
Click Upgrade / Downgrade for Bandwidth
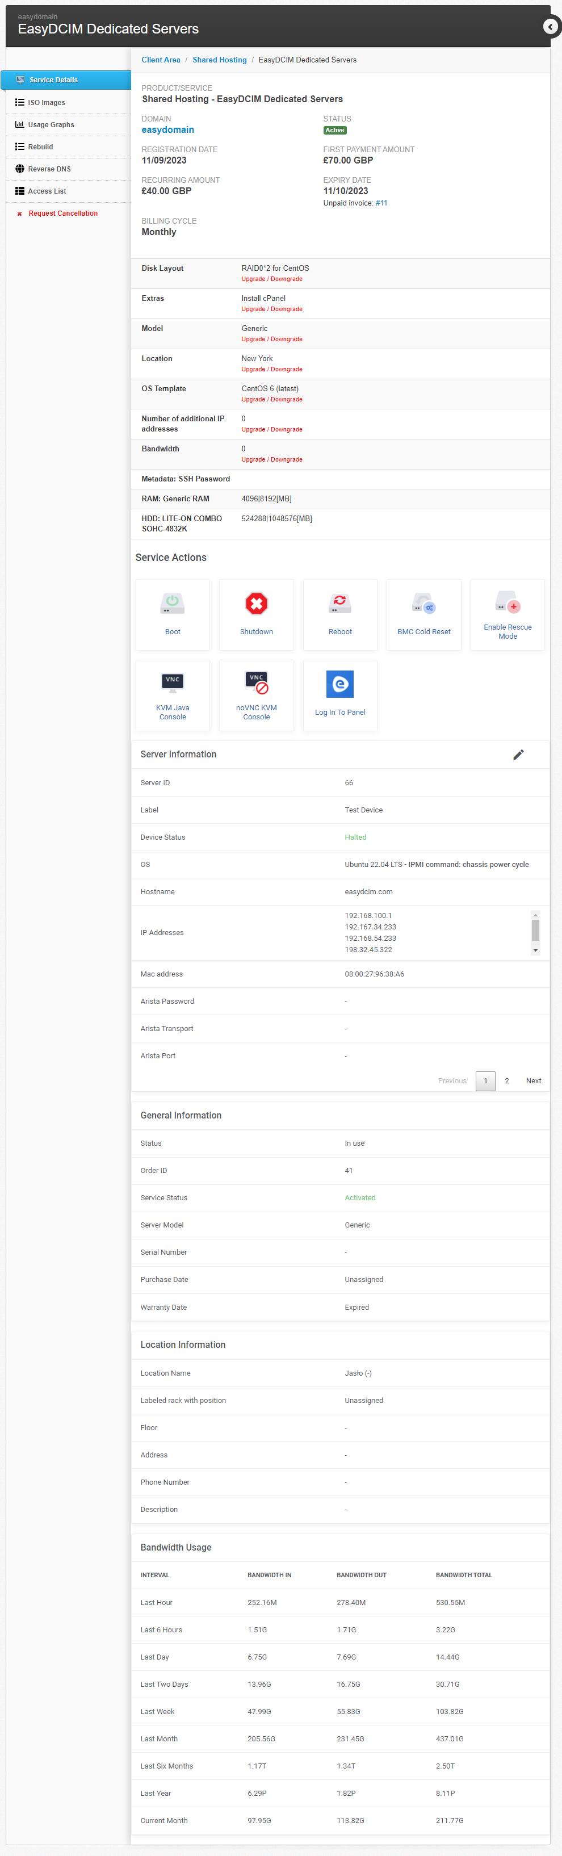click(271, 460)
